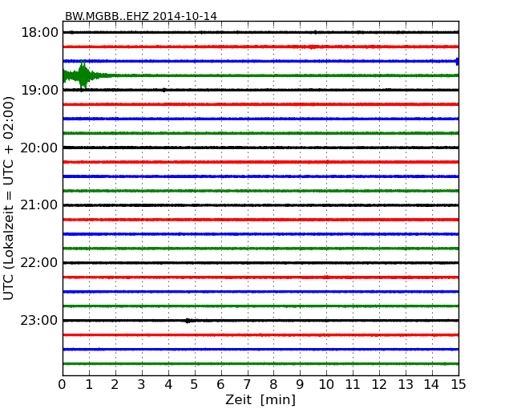
Task: Click the 8 minute tick label
Action: [273, 385]
